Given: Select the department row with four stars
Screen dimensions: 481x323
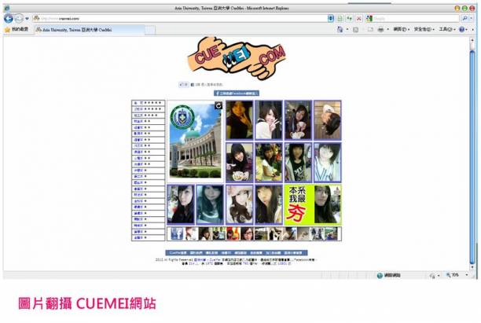Looking at the screenshot, I should pos(149,116).
